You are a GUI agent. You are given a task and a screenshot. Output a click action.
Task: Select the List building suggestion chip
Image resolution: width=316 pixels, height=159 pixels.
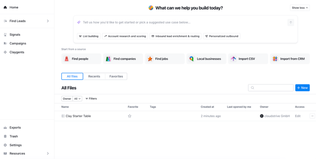89,36
